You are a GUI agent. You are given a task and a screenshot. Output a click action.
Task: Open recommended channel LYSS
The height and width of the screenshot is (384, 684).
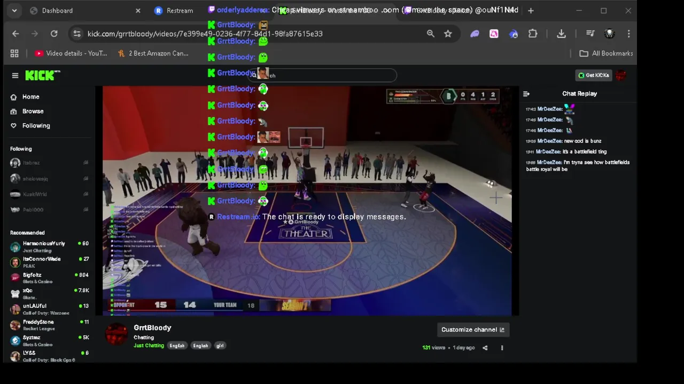click(49, 356)
